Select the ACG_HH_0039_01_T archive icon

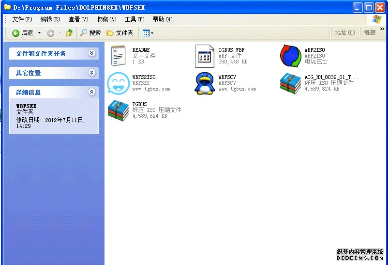(x=290, y=83)
